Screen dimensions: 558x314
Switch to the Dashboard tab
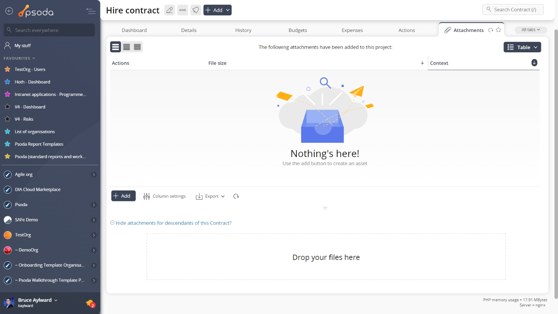coord(134,30)
